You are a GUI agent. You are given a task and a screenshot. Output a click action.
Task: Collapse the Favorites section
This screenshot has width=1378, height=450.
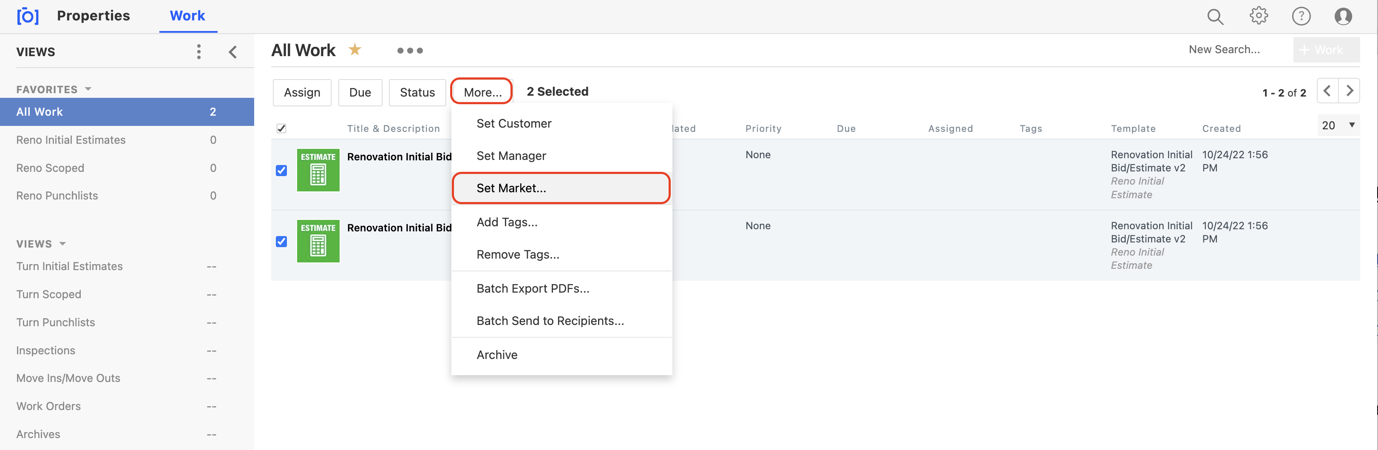(x=88, y=89)
